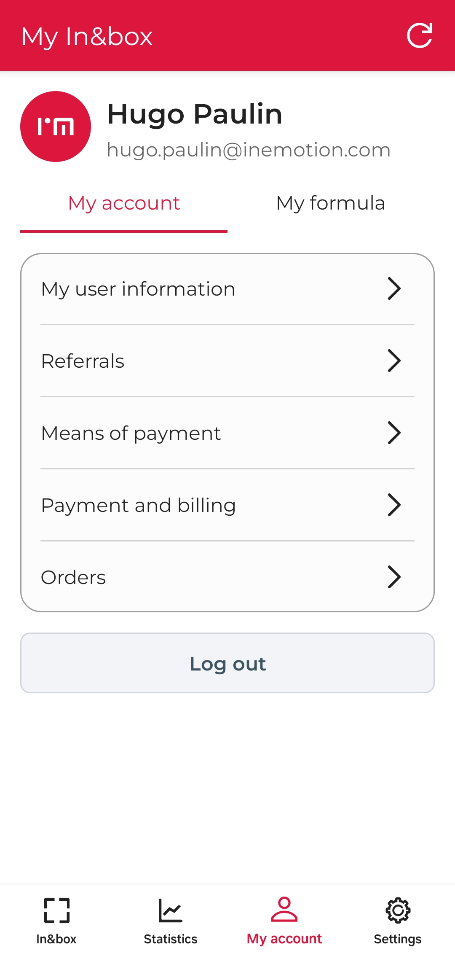The image size is (455, 956).
Task: Open the In&box bottom navigation icon
Action: click(56, 910)
